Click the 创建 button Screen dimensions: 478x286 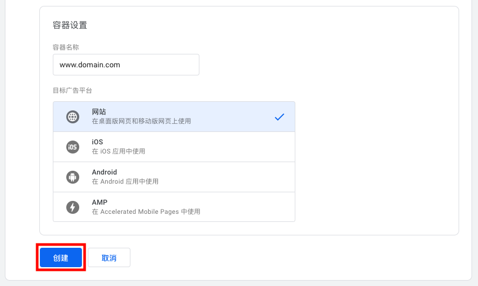pyautogui.click(x=61, y=257)
